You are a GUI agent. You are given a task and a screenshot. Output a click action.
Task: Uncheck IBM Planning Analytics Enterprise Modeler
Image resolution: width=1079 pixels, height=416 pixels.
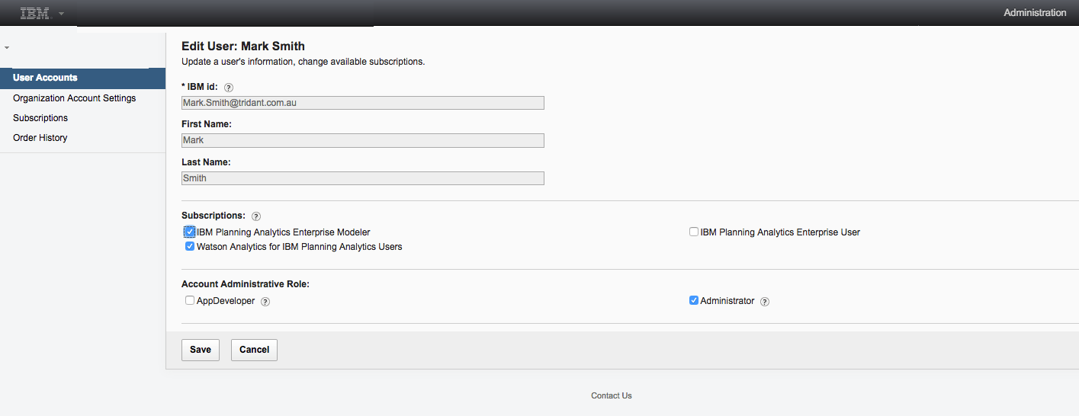(x=190, y=232)
